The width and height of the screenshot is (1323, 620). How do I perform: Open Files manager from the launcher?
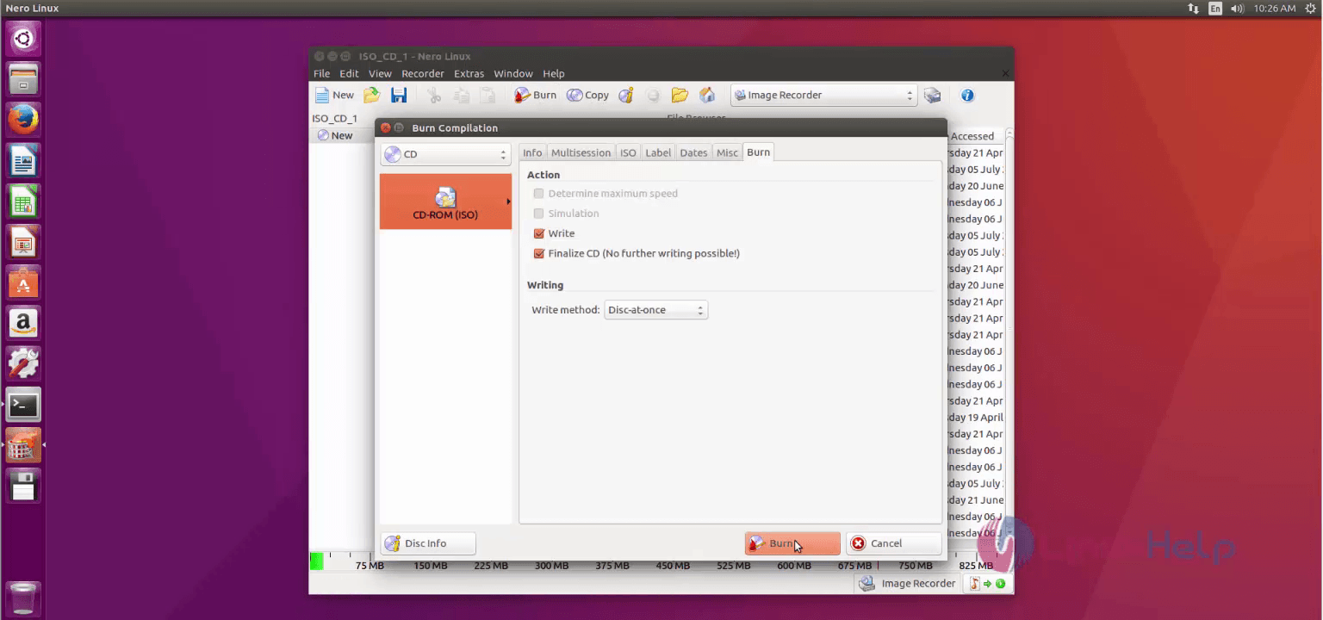(x=23, y=78)
